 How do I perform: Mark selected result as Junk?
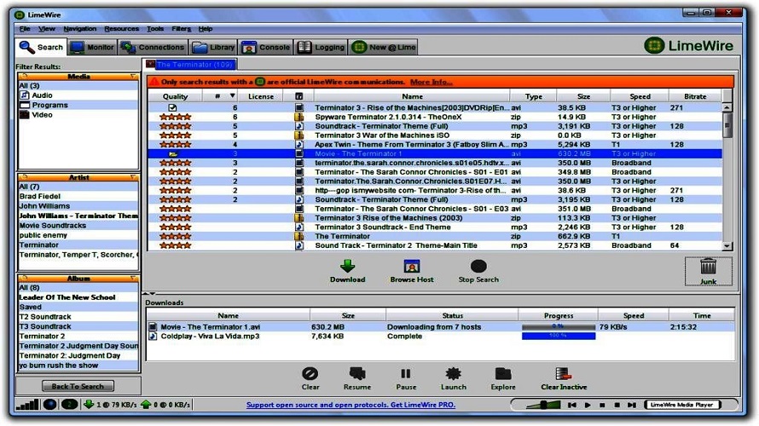pos(708,271)
